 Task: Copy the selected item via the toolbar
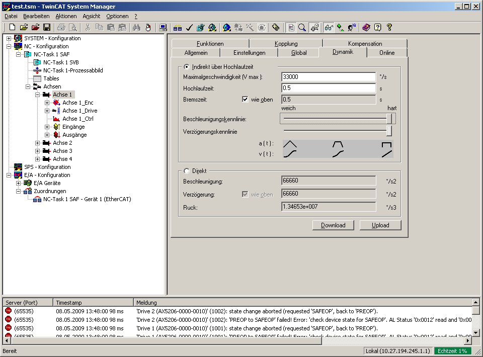click(x=99, y=27)
